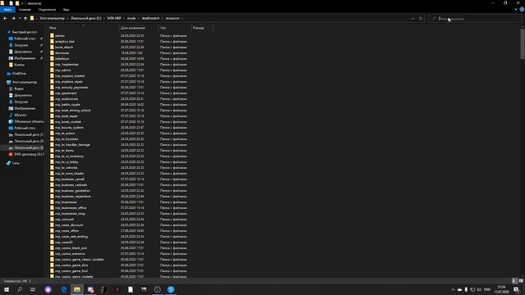525x295 pixels.
Task: Open the notification center in the tray
Action: click(x=517, y=289)
